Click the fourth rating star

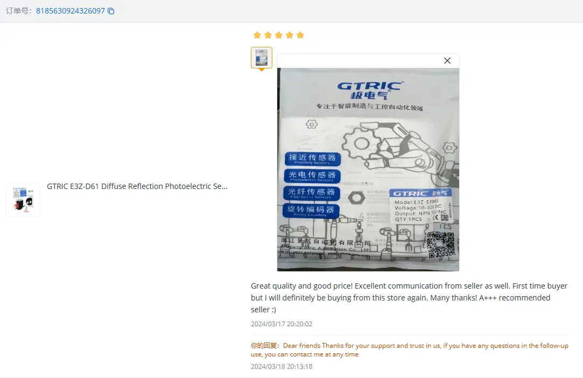click(x=290, y=35)
